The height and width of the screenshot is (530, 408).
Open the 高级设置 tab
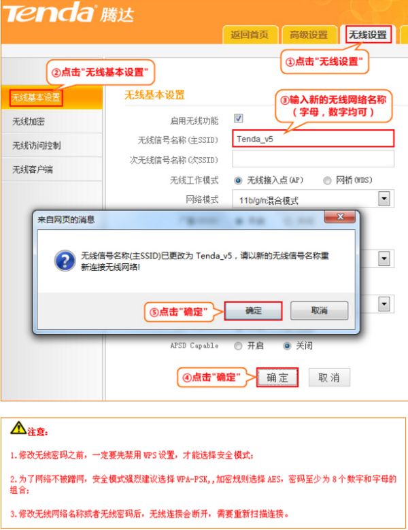tap(309, 35)
